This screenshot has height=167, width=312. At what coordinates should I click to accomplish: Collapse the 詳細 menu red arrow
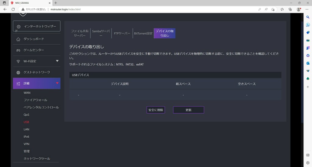57,83
